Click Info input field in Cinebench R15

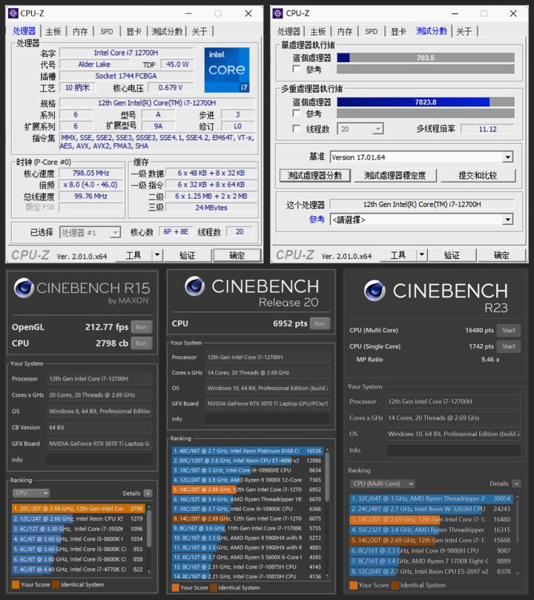[x=99, y=460]
